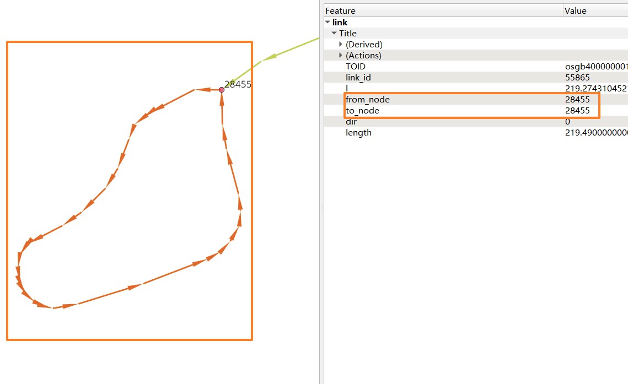Click the TOID value osgb4000000
628x384 pixels.
597,67
